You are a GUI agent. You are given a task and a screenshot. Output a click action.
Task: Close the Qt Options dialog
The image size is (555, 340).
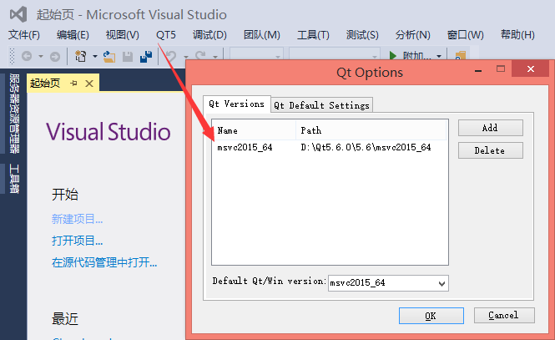[531, 69]
